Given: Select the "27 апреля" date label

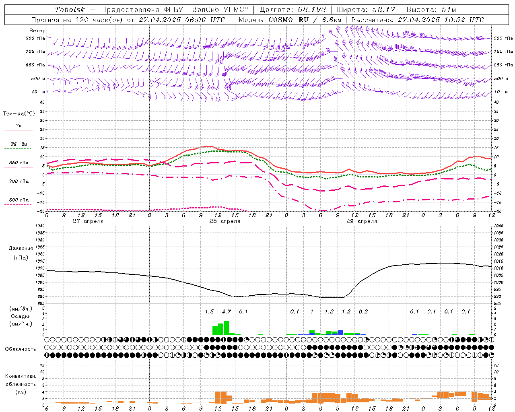Looking at the screenshot, I should [88, 221].
